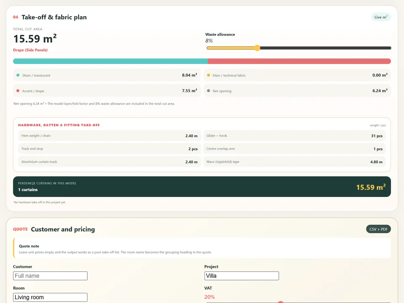Click the CSV + PDF button
The height and width of the screenshot is (303, 404).
tap(378, 229)
